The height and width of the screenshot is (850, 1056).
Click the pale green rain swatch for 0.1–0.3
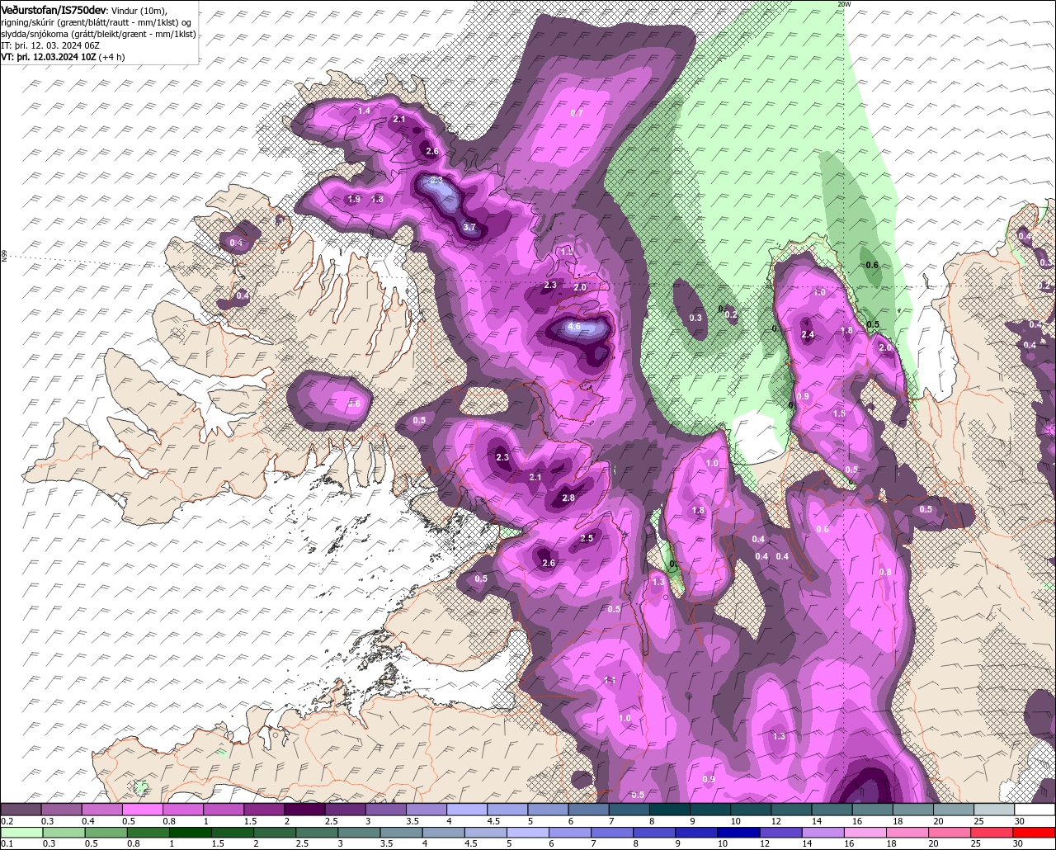[x=21, y=832]
